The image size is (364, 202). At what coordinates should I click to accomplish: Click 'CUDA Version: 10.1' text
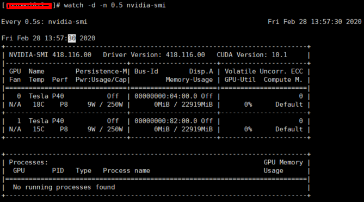252,55
